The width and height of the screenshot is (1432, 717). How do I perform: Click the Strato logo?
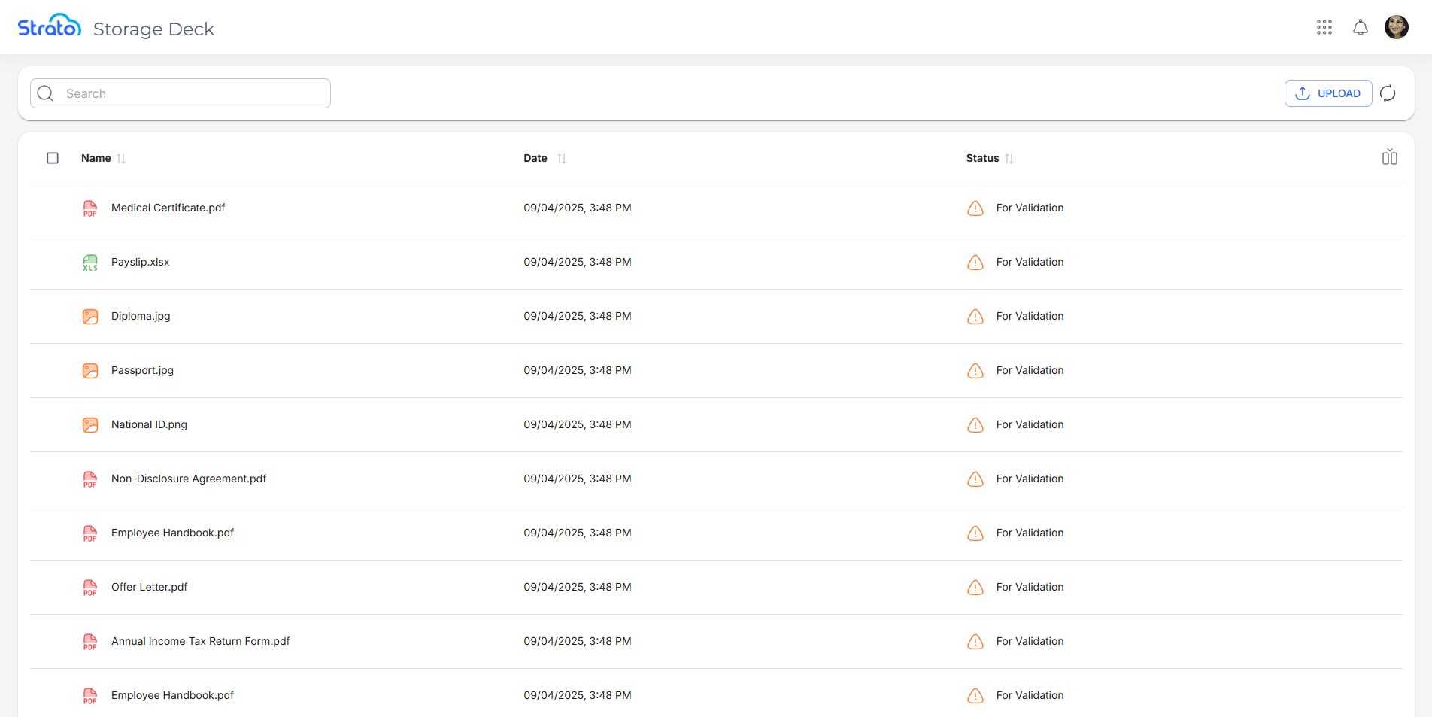coord(50,27)
